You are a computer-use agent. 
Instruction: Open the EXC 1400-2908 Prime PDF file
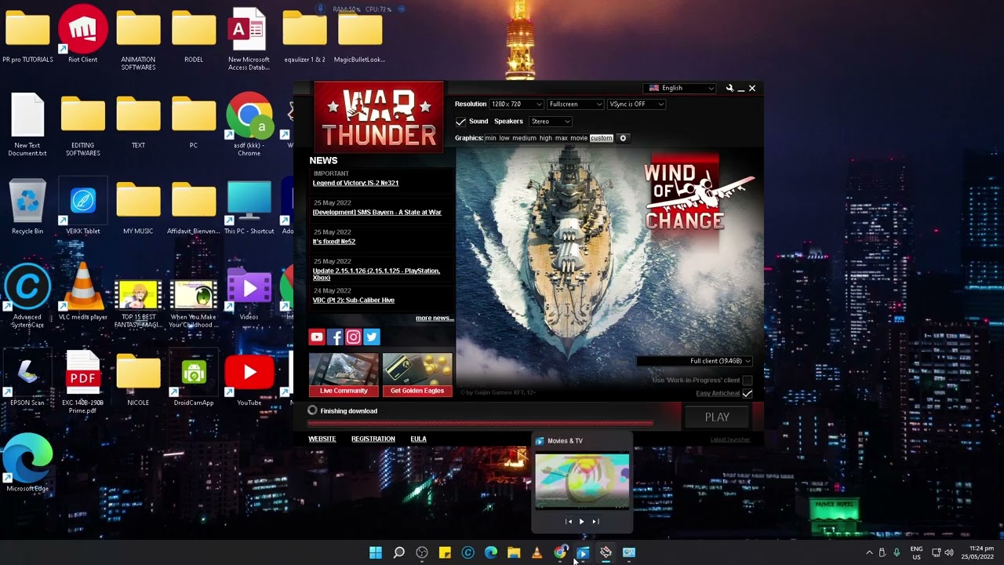pyautogui.click(x=82, y=381)
